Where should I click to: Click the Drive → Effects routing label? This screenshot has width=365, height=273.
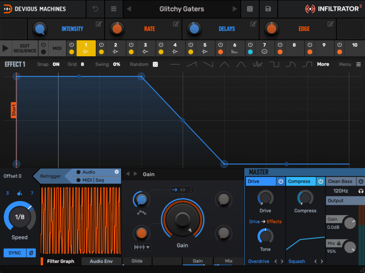(x=265, y=221)
